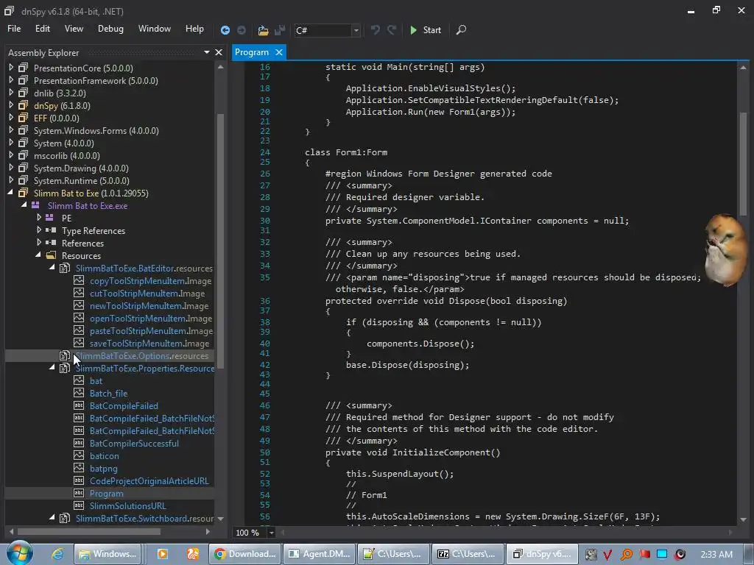Screen dimensions: 754x565
Task: Expand the Type References node
Action: 39,230
